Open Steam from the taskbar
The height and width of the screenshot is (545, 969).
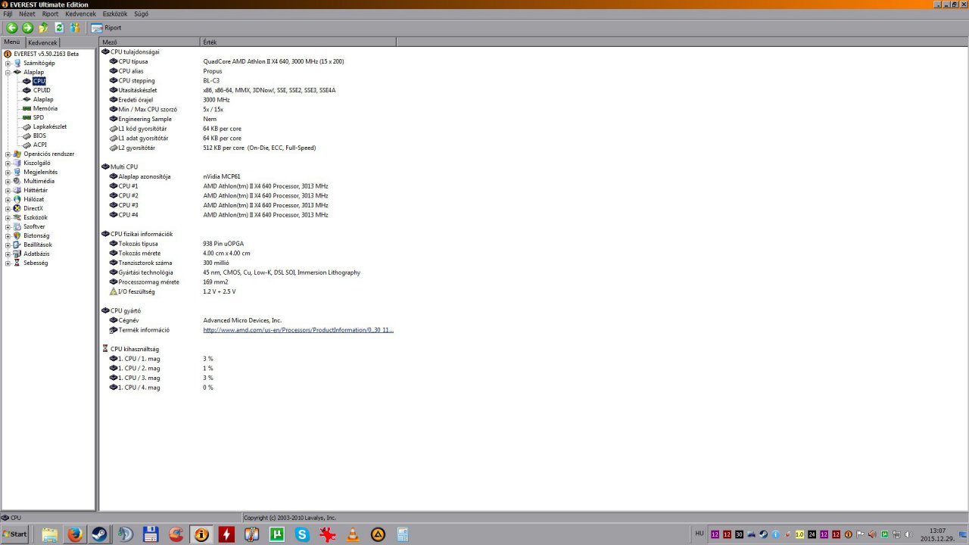[x=99, y=534]
